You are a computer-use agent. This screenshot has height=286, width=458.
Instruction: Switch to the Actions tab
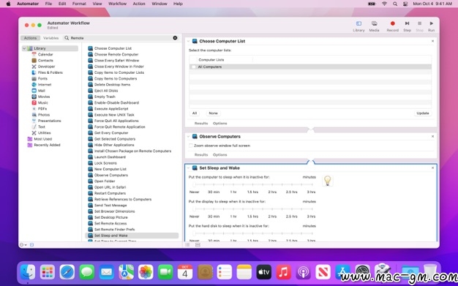click(31, 38)
